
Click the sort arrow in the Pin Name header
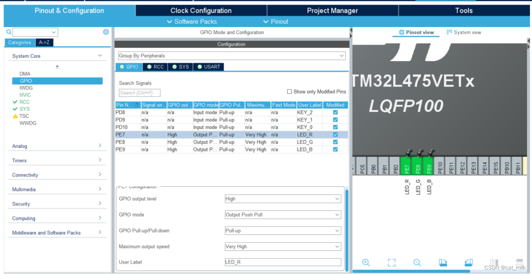point(137,105)
